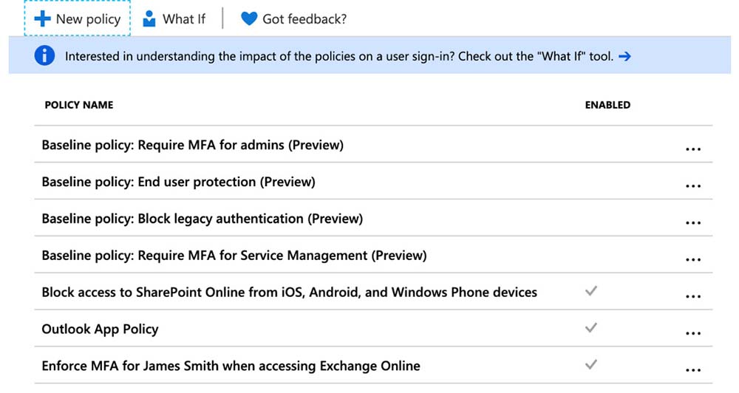Follow the arrow after the What If tool message
Image resolution: width=739 pixels, height=393 pixels.
click(624, 56)
